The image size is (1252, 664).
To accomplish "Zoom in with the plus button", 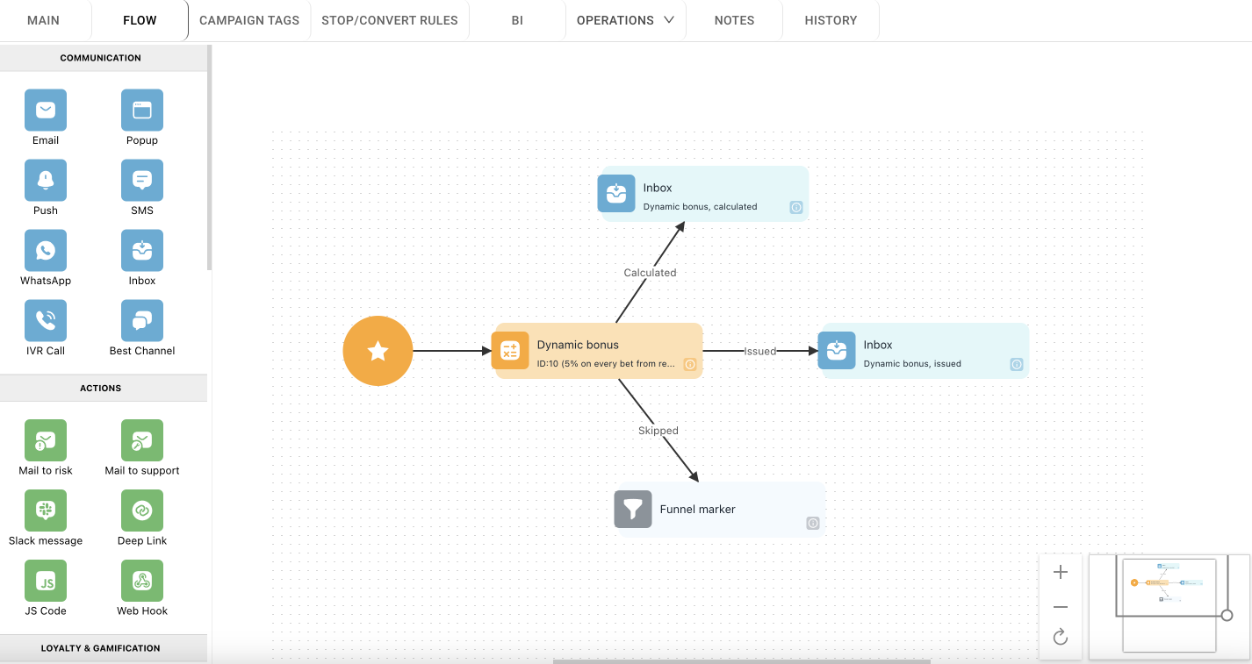I will pos(1061,573).
